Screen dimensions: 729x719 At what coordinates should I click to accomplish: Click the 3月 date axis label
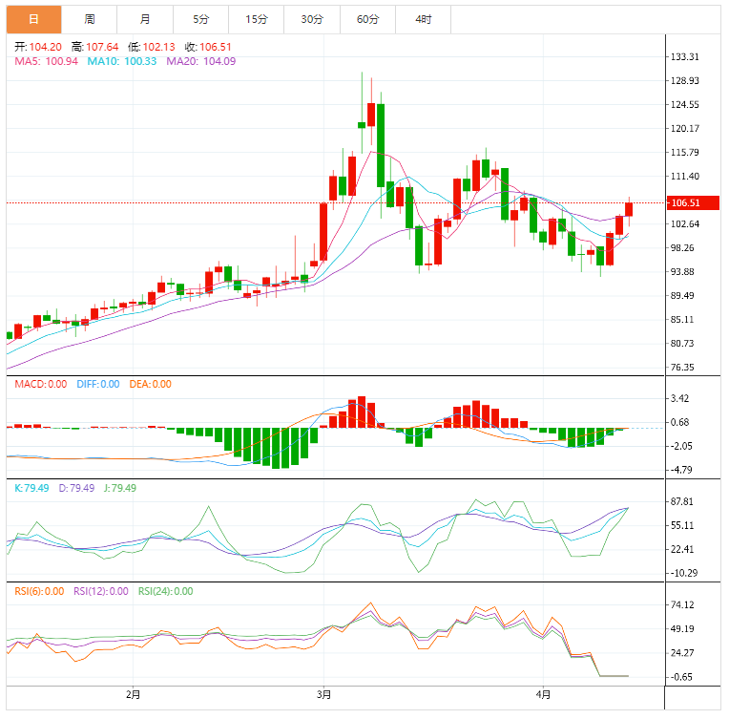pyautogui.click(x=323, y=695)
